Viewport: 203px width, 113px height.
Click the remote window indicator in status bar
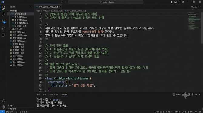(x=2, y=112)
